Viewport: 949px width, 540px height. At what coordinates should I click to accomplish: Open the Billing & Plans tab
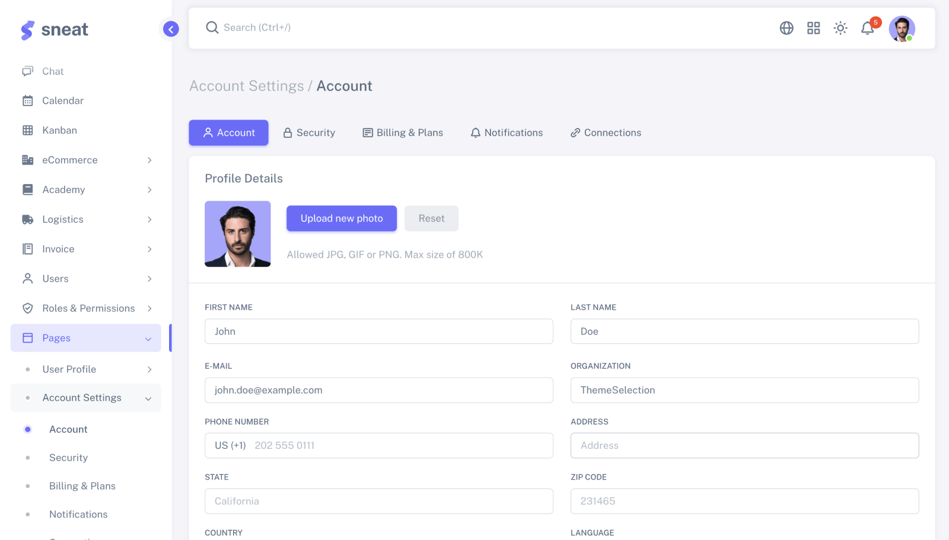(403, 132)
